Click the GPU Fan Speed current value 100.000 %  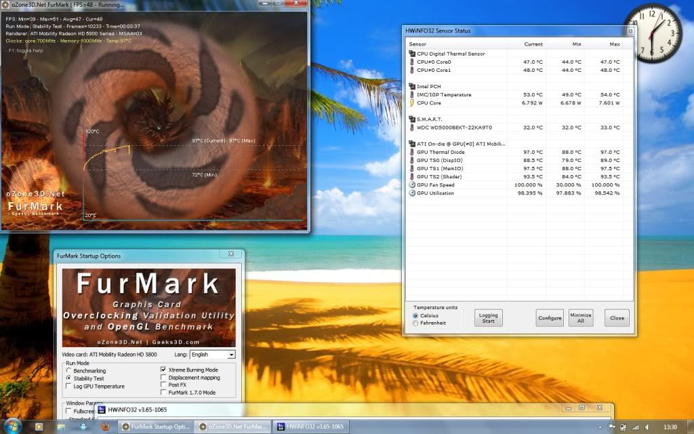[x=528, y=185]
